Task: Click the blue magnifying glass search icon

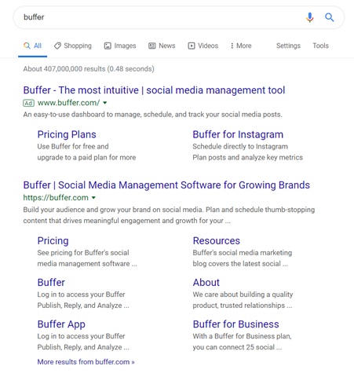Action: (329, 17)
